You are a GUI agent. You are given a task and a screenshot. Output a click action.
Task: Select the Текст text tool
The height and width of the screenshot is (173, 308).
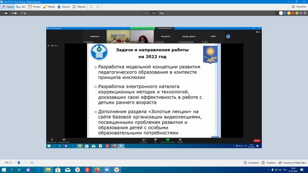tap(21, 7)
